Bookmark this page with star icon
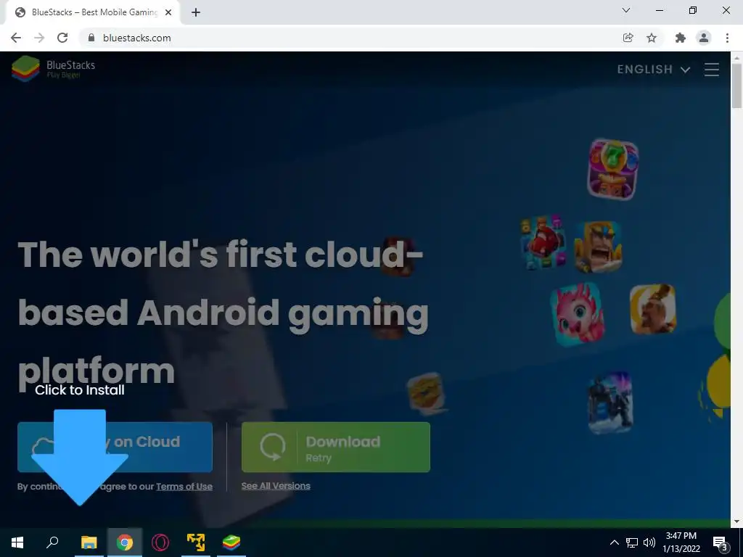The image size is (743, 557). click(652, 38)
